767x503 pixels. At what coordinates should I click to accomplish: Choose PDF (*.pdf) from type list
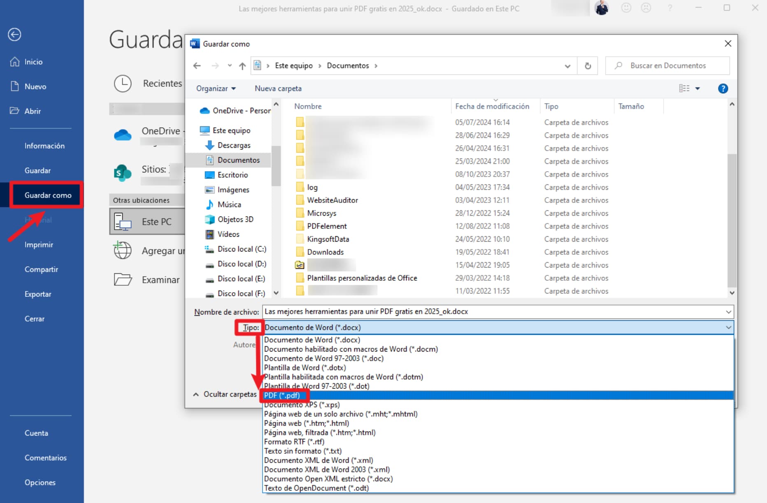click(x=498, y=396)
